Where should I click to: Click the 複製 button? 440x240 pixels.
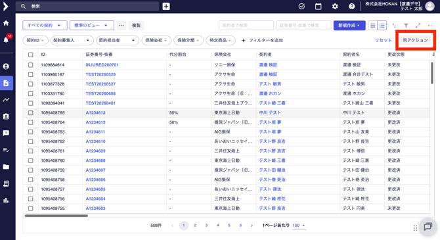click(136, 25)
